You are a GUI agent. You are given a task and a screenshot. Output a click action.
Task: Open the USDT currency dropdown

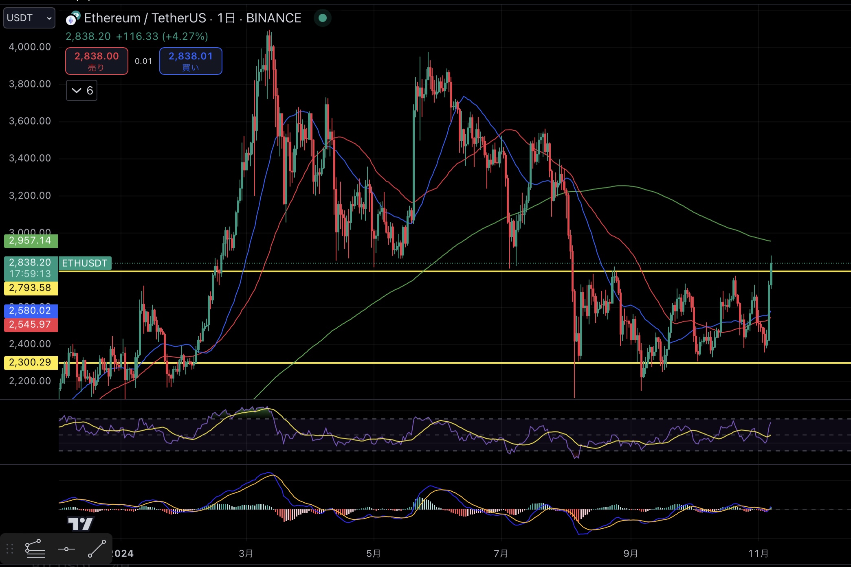click(29, 18)
